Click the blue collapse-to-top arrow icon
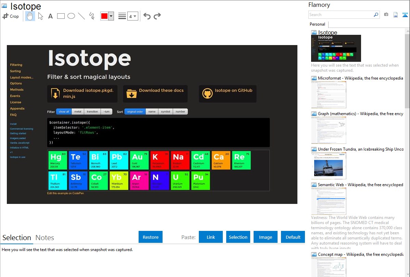 (x=405, y=15)
